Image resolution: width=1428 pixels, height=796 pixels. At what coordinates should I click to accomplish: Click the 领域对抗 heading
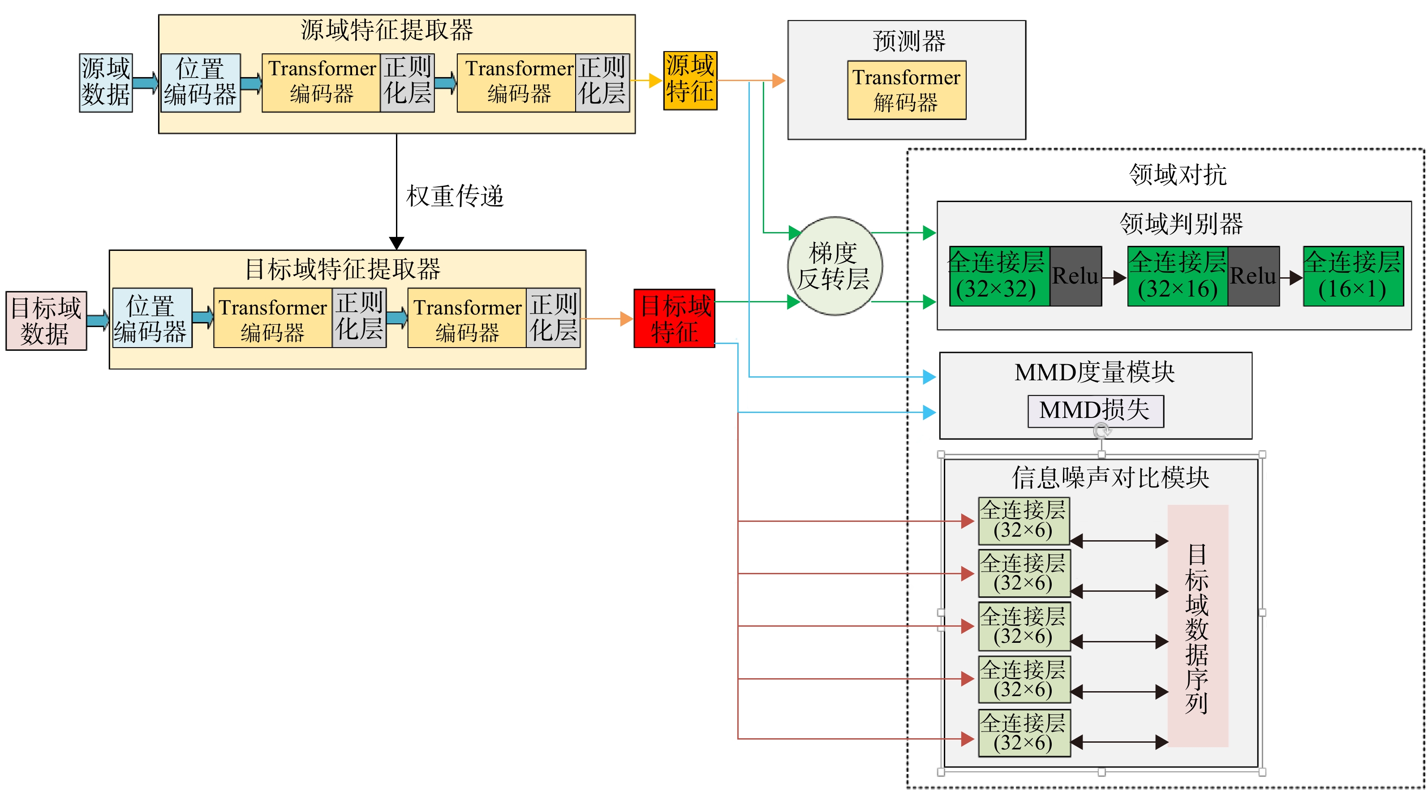(x=1179, y=175)
